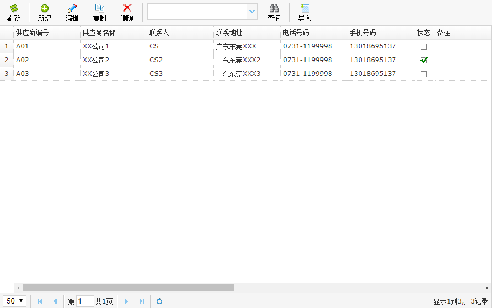Expand the toolbar search combo box arrow
The width and height of the screenshot is (492, 308).
point(252,12)
